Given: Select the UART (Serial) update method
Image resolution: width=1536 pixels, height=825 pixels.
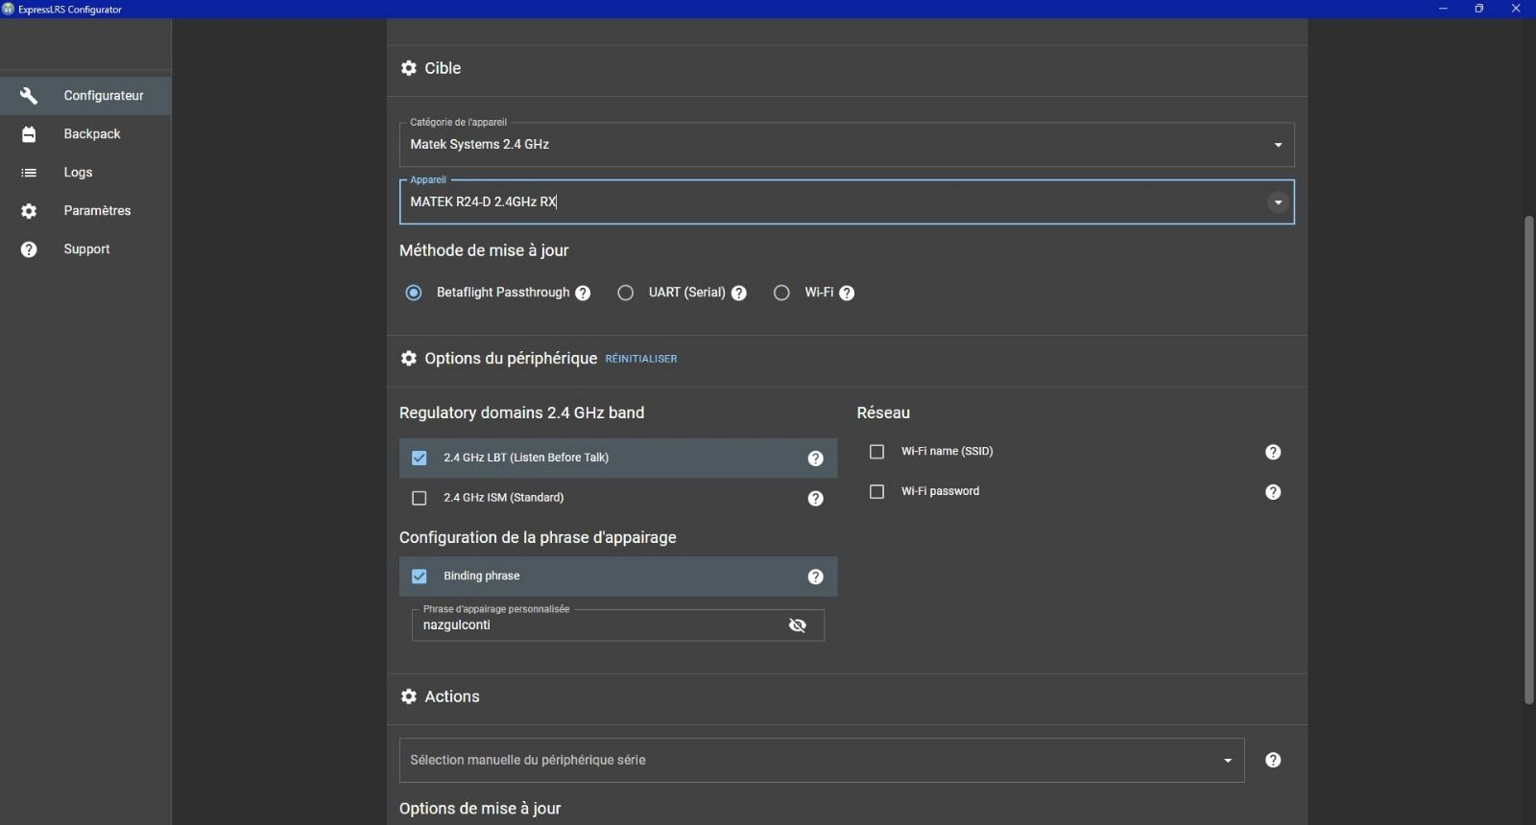Looking at the screenshot, I should (x=626, y=294).
